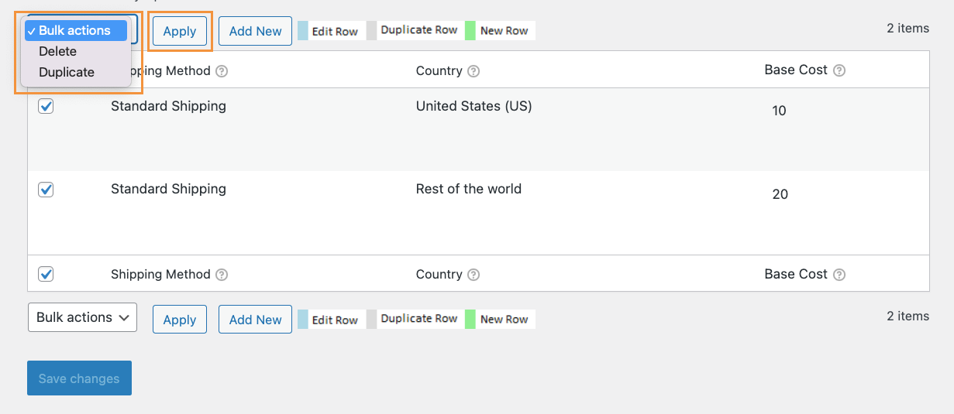Screen dimensions: 954x414
Task: Click help icon beside top Shipping Method header
Action: (222, 71)
